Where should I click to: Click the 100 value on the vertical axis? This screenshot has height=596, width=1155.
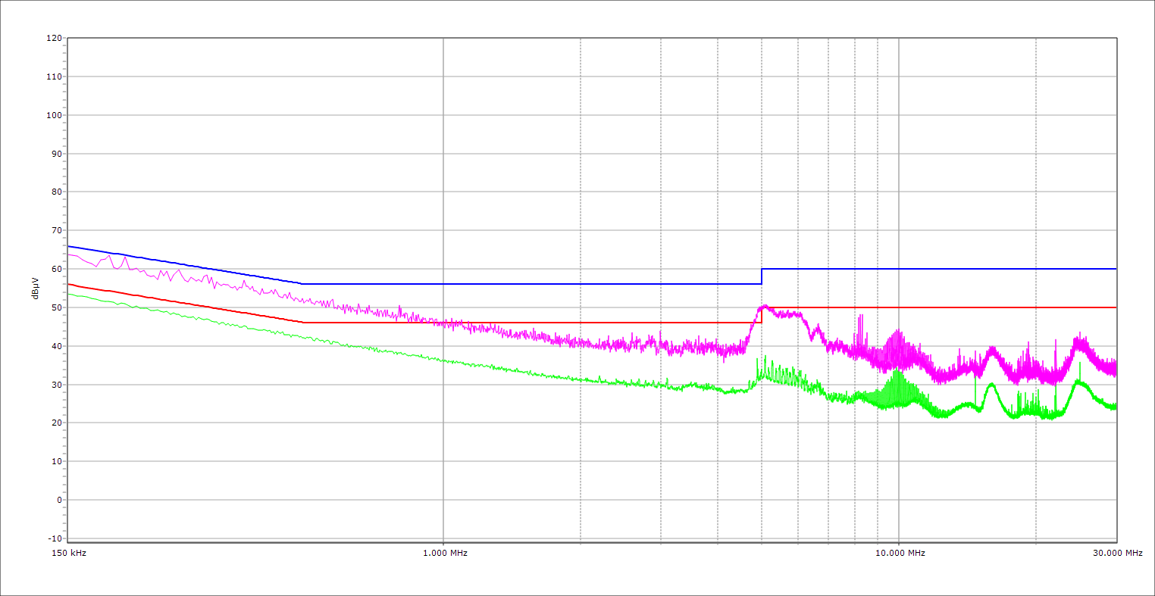pyautogui.click(x=54, y=115)
